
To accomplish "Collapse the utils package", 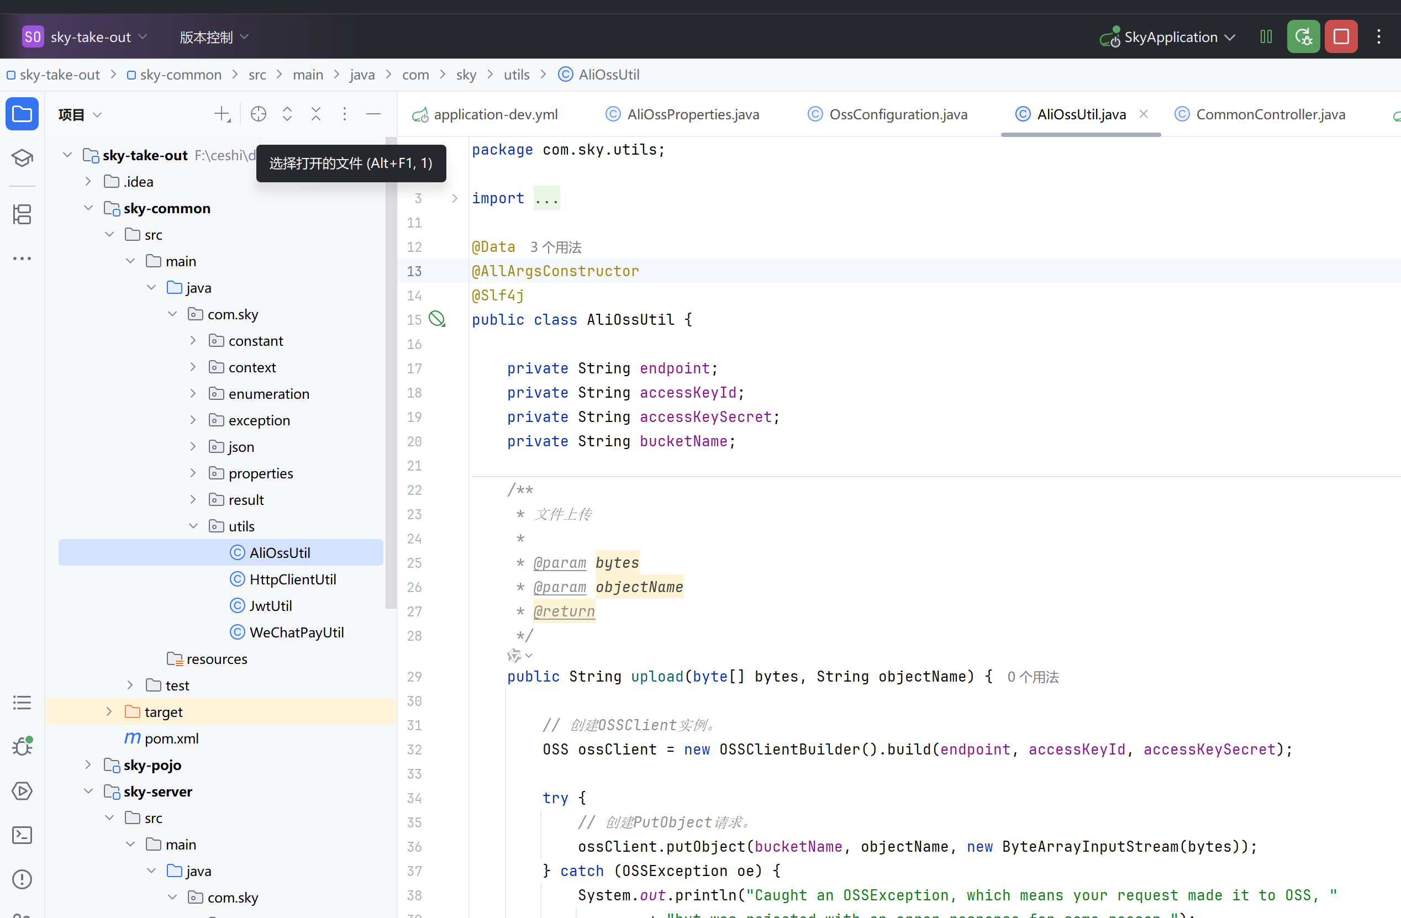I will (192, 526).
